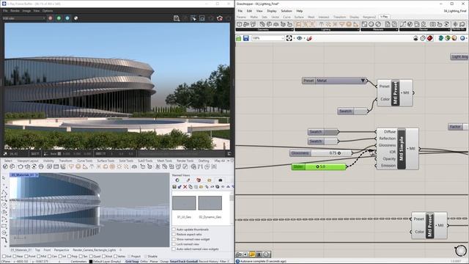Toggle Quad object snap checkbox

coord(91,257)
